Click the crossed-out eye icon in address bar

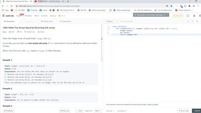(167, 6)
